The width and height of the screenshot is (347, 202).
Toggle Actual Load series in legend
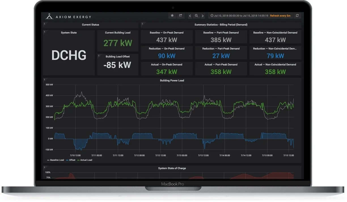84,160
